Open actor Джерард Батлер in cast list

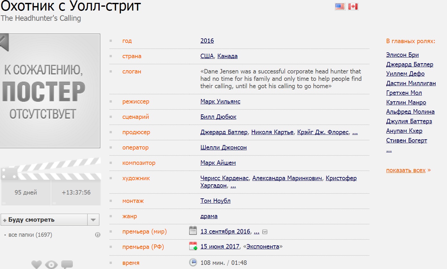tap(410, 64)
